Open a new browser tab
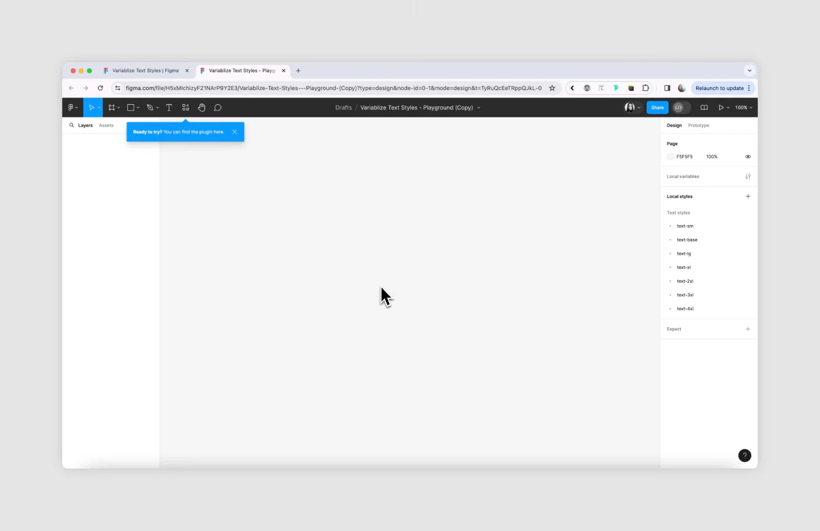Screen dimensions: 820x531 pos(298,71)
